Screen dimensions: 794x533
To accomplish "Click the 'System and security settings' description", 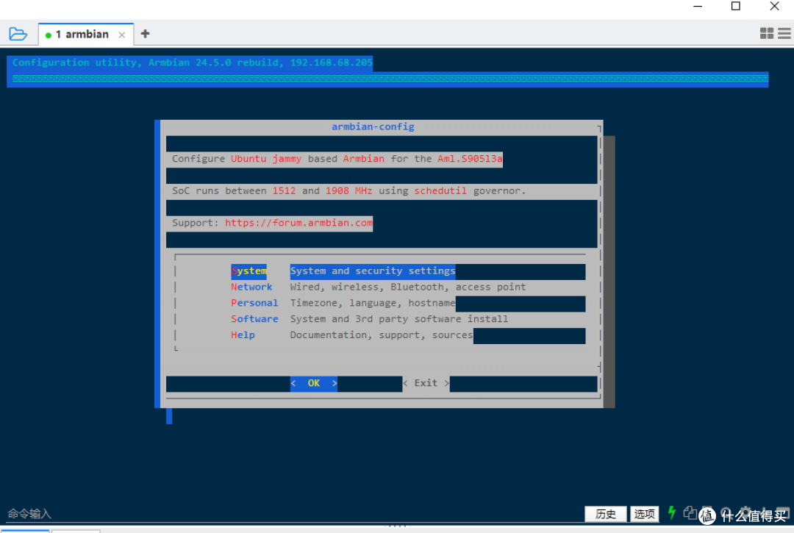I will [x=373, y=271].
